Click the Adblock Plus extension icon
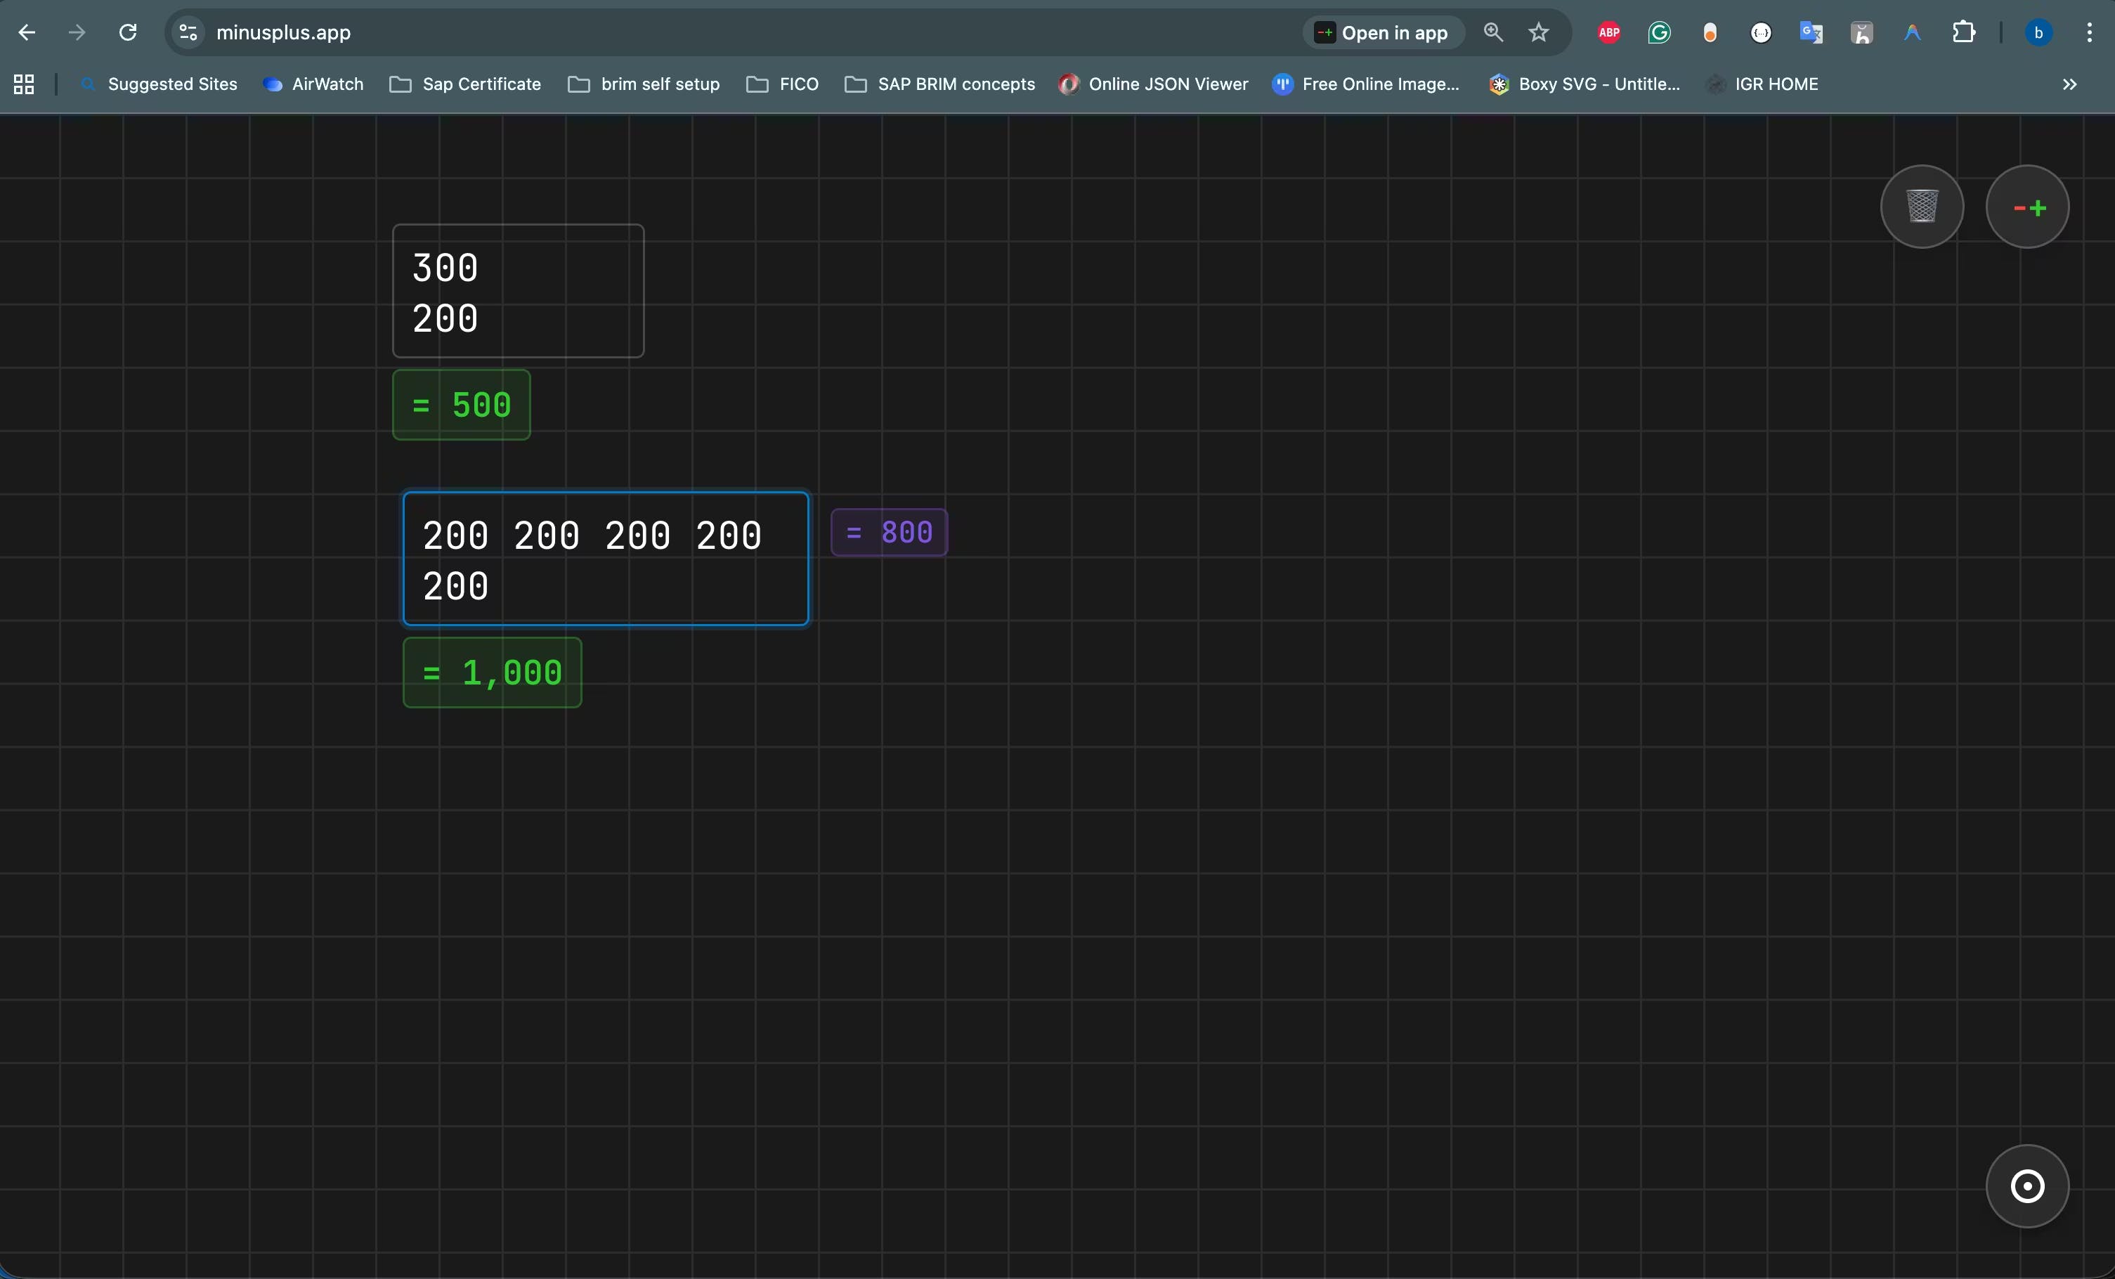 (x=1608, y=32)
